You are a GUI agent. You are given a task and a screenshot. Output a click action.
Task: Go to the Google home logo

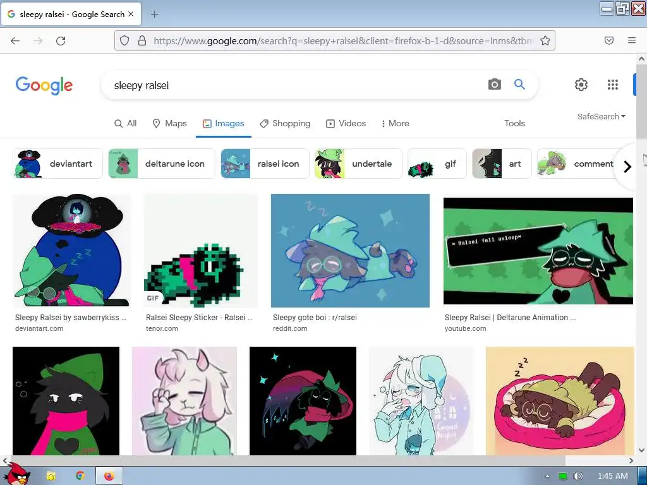[x=44, y=85]
